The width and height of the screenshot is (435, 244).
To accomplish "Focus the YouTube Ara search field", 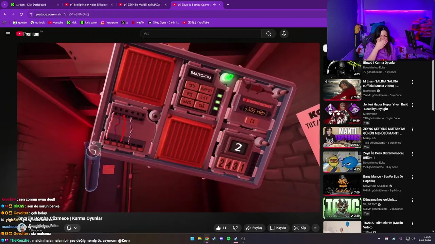I will coord(201,34).
